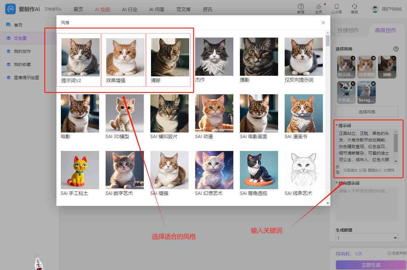Open the AI 行业 navigation item
This screenshot has height=270, width=407.
pos(130,9)
